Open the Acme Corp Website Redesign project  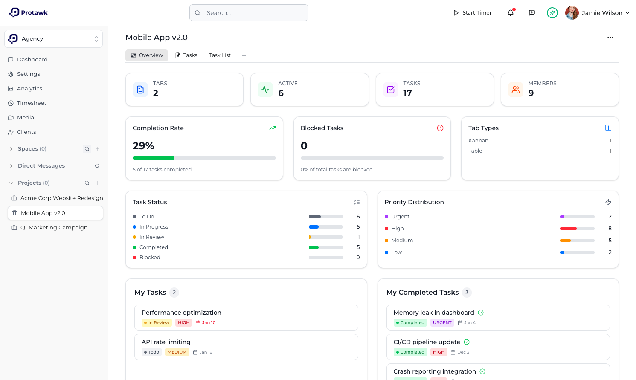(62, 198)
